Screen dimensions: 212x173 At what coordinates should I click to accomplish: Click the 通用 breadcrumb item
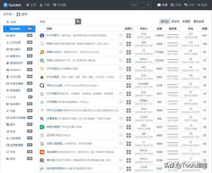point(22,14)
